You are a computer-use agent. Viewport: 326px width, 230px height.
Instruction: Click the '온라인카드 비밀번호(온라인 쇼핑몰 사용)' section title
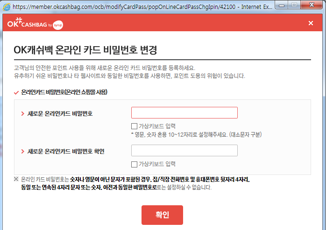[x=64, y=92]
